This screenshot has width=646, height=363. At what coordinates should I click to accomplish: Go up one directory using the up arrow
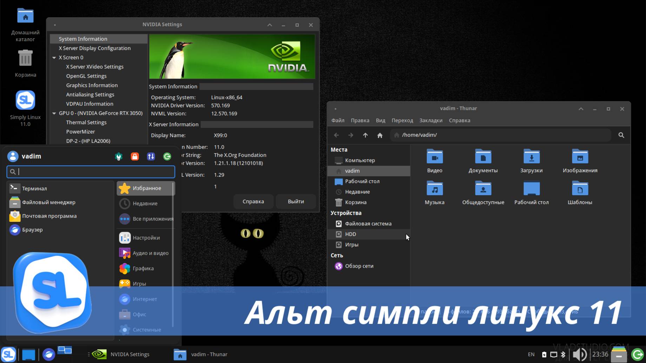(365, 135)
